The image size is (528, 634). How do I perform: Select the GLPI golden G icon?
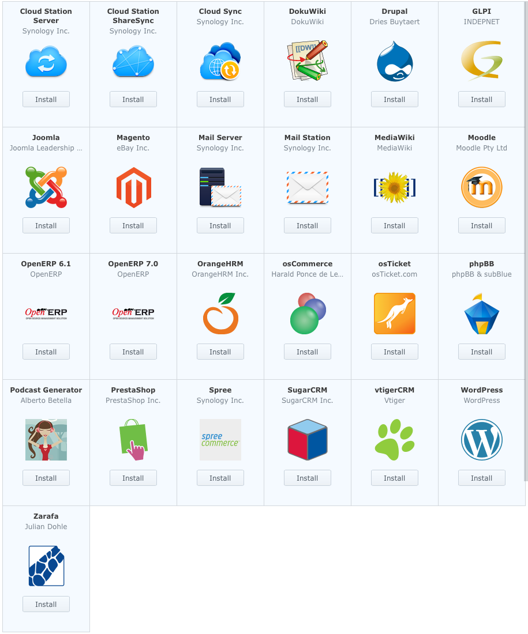(482, 61)
